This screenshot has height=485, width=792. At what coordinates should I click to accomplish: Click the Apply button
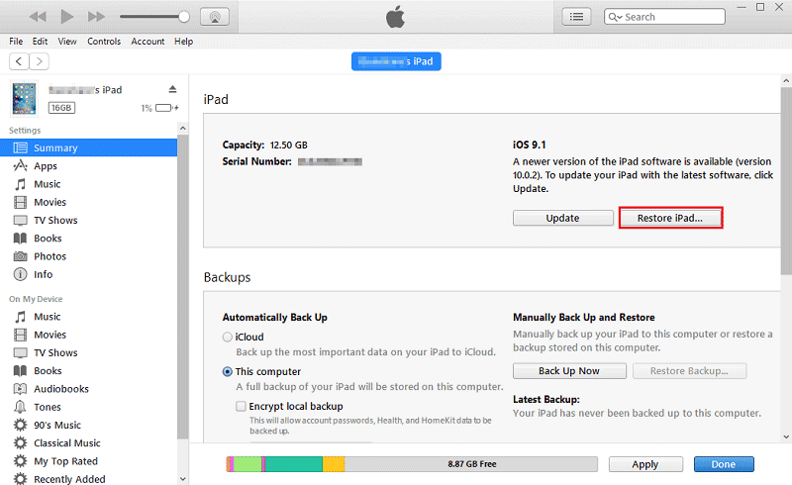coord(645,464)
